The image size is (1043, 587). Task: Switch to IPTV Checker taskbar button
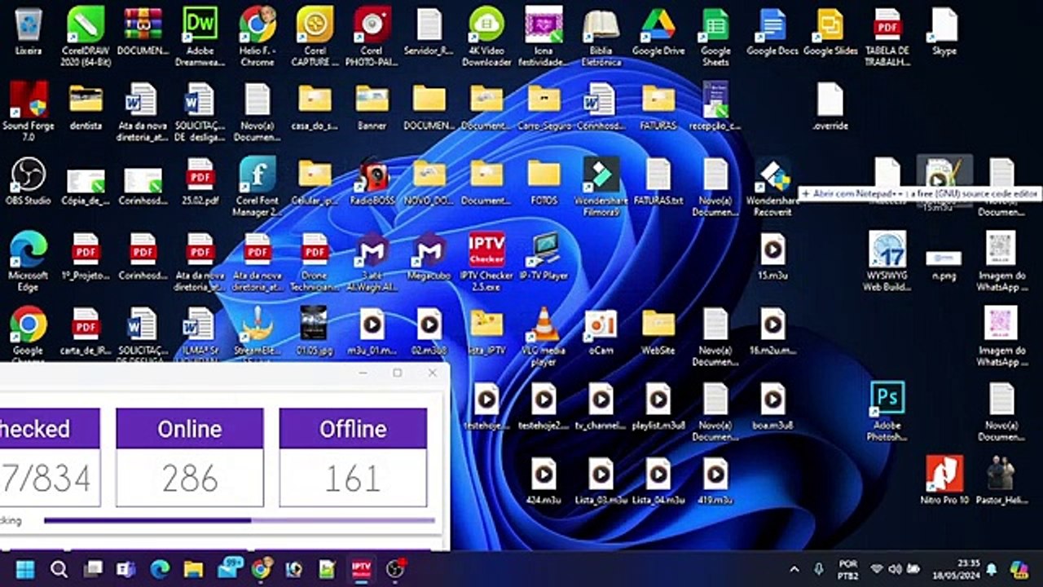(x=361, y=569)
